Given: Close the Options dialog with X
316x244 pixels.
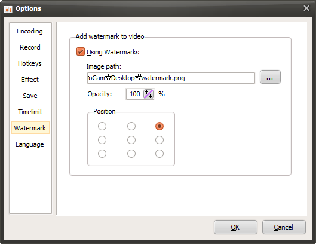Looking at the screenshot, I should [x=306, y=8].
